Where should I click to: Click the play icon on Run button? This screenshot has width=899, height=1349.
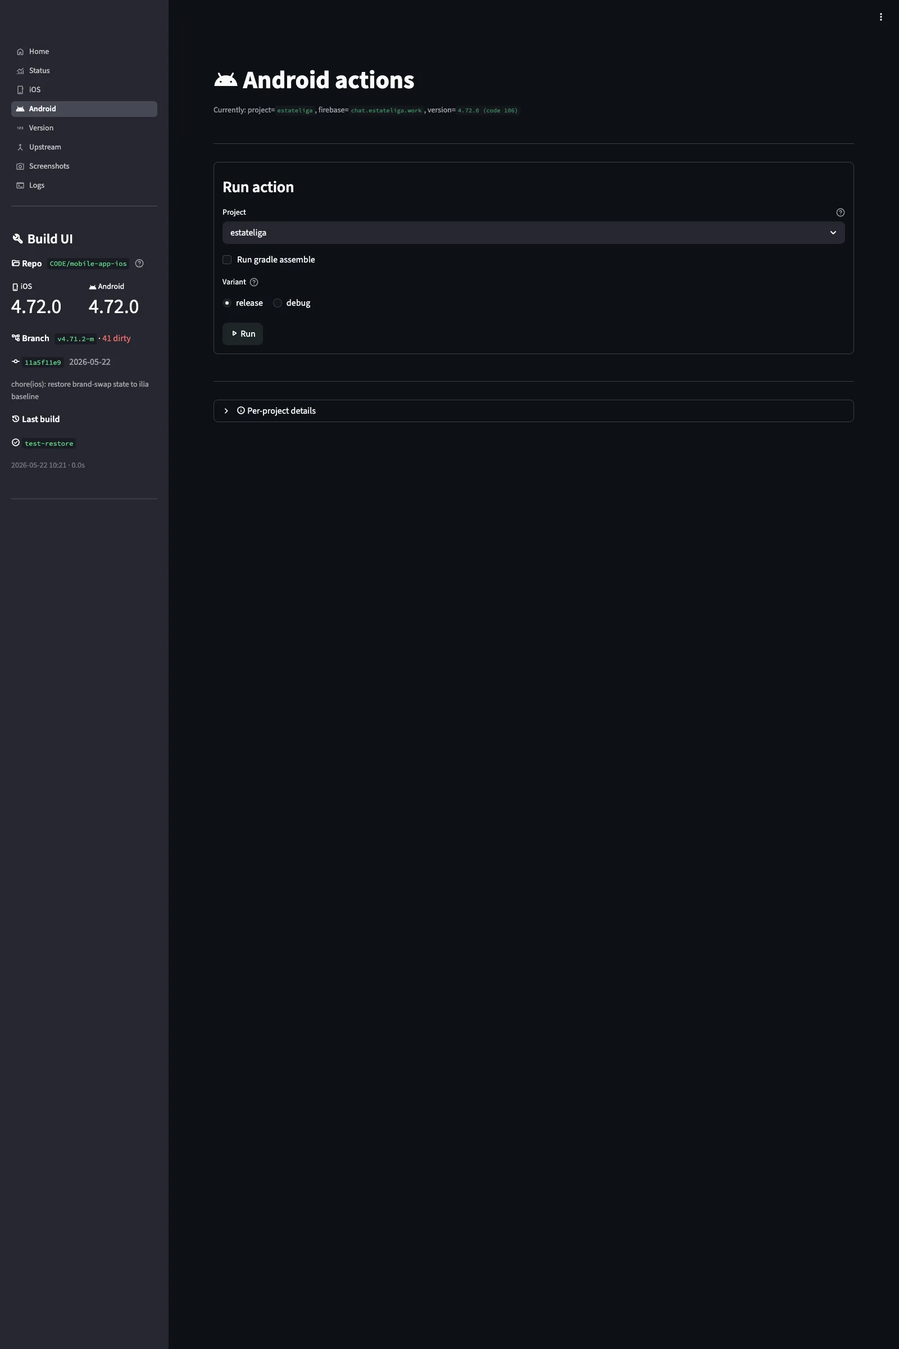(234, 333)
